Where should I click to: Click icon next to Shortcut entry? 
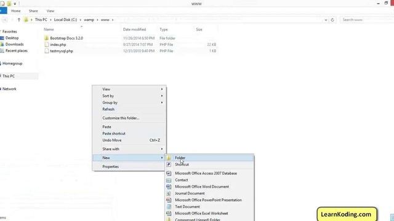click(x=169, y=165)
